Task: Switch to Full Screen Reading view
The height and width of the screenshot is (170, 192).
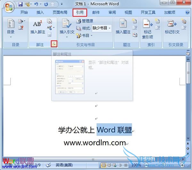Action: [109, 165]
